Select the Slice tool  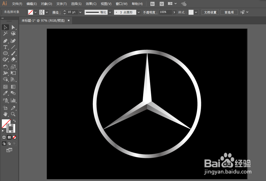13,108
